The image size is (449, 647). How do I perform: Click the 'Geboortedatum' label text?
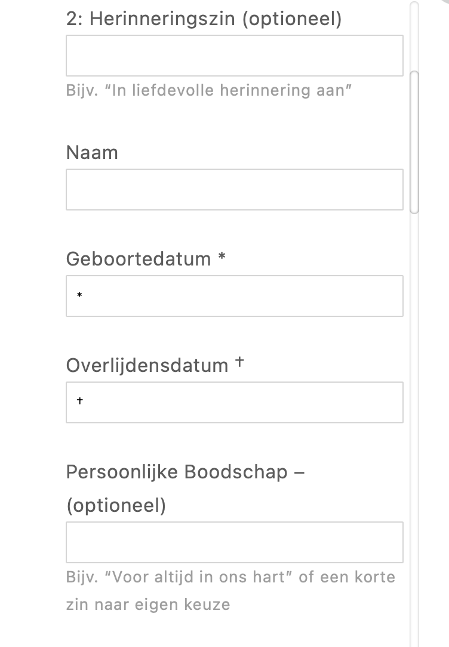(x=139, y=259)
